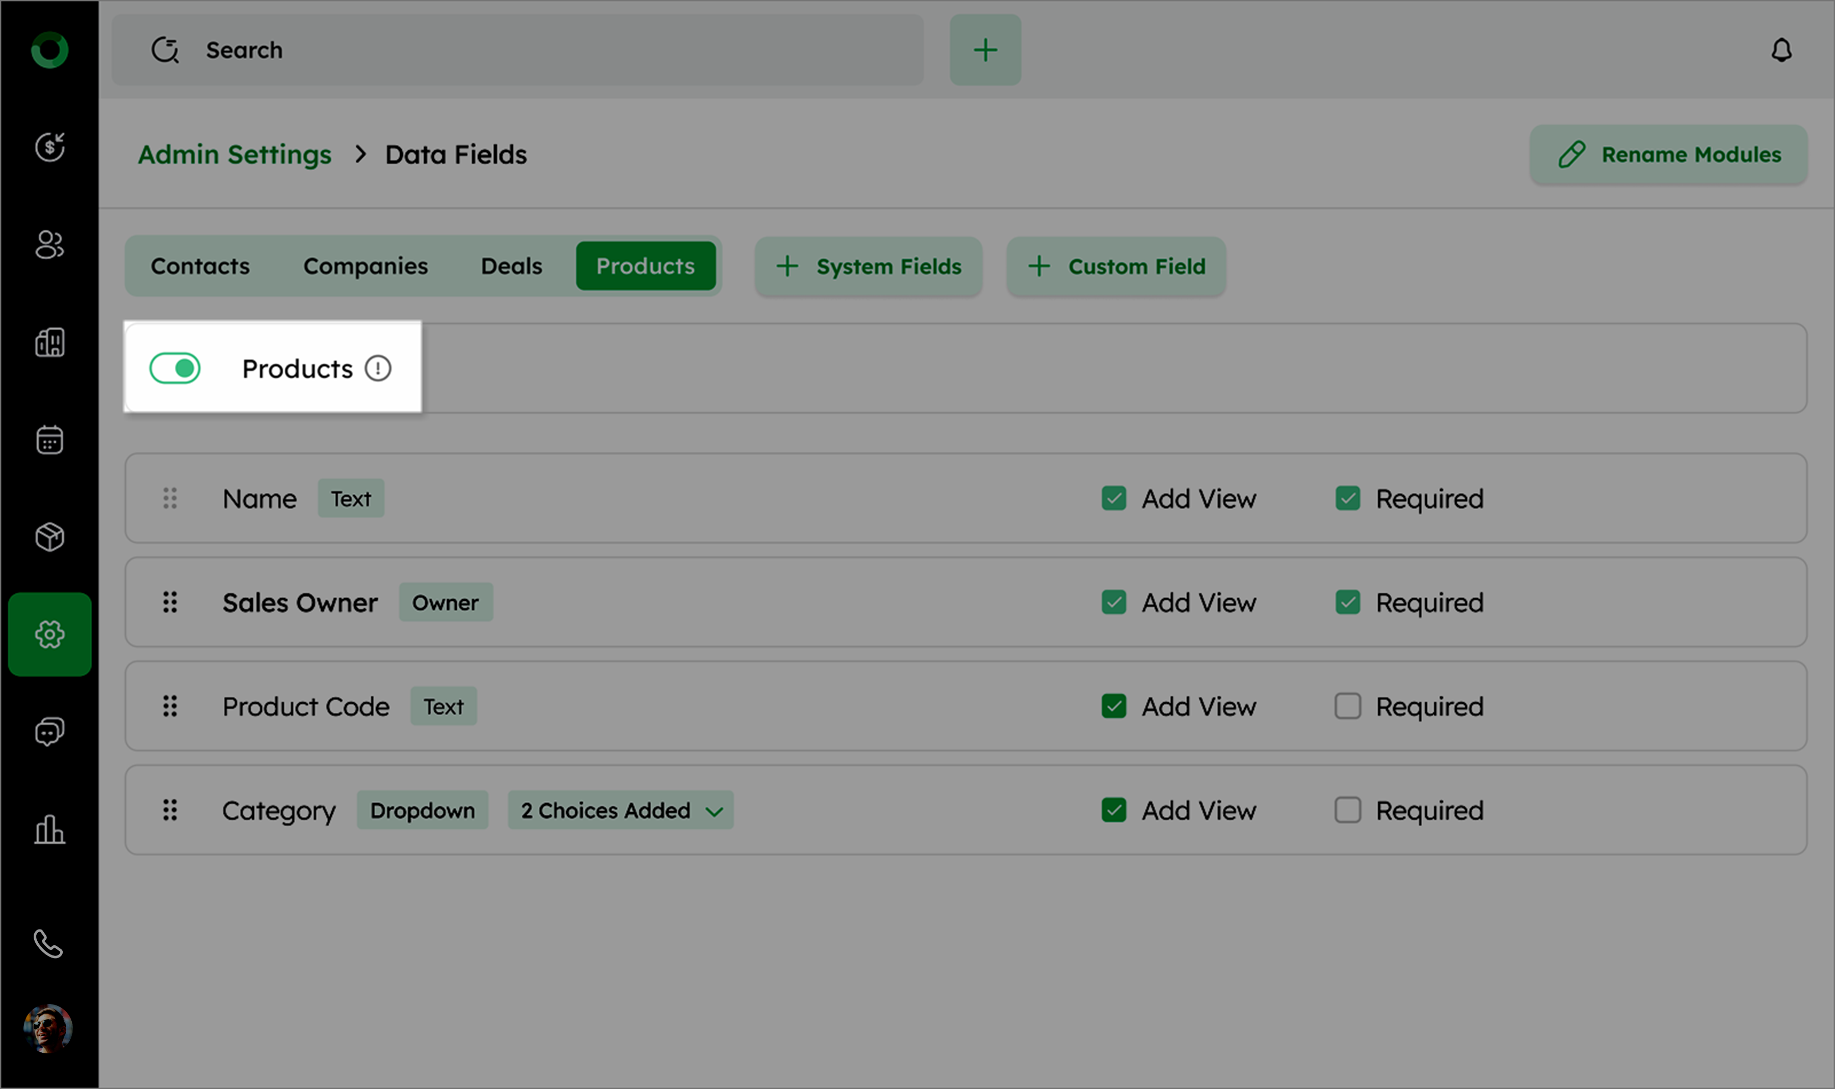The image size is (1835, 1089).
Task: Click the Custom Field button
Action: coord(1116,265)
